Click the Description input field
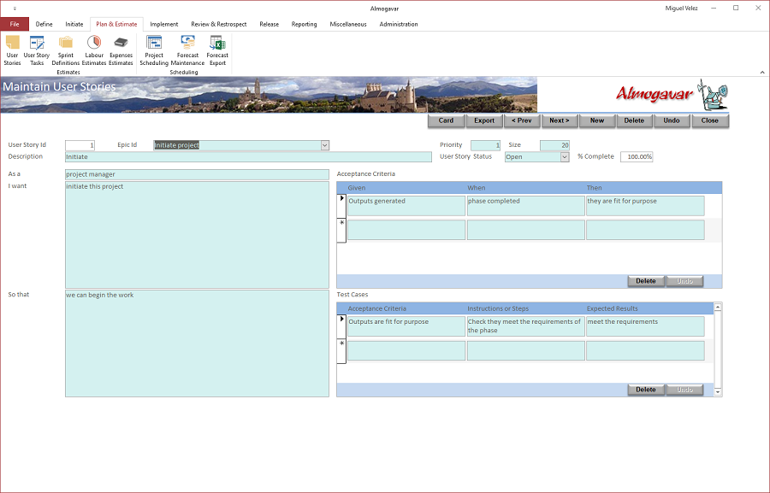 (x=248, y=157)
